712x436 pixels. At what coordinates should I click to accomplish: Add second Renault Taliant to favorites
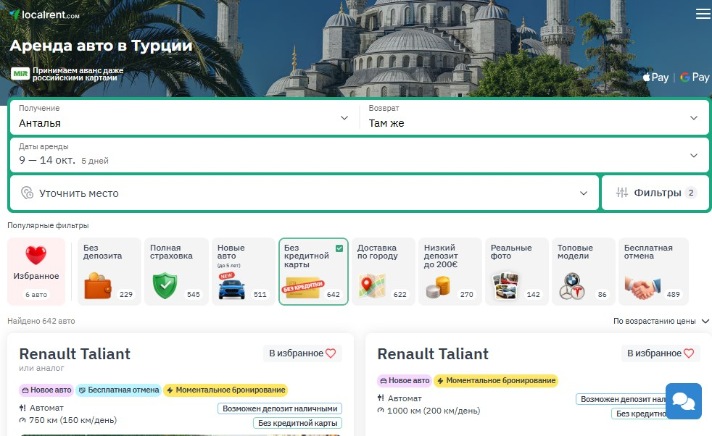(x=661, y=353)
